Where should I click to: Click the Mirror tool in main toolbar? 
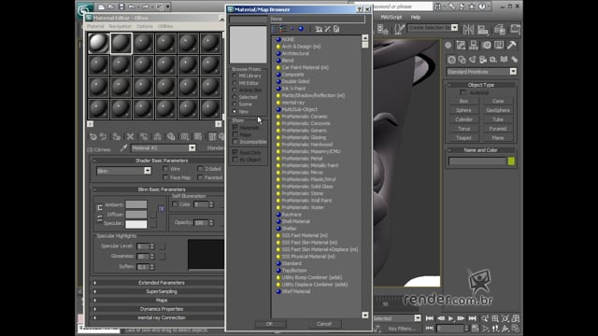tap(468, 29)
